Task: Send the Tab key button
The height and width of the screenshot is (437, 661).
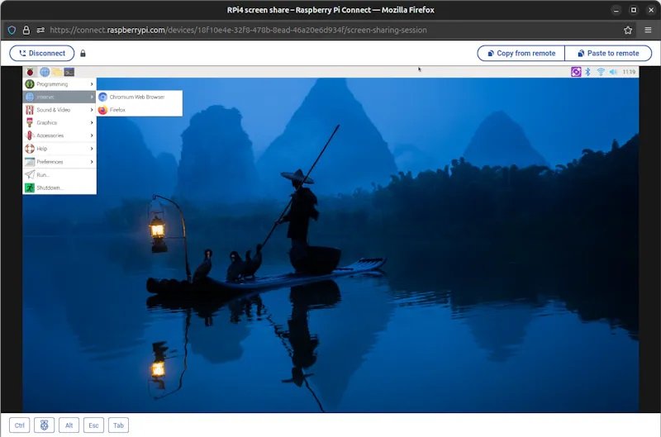Action: [x=118, y=425]
